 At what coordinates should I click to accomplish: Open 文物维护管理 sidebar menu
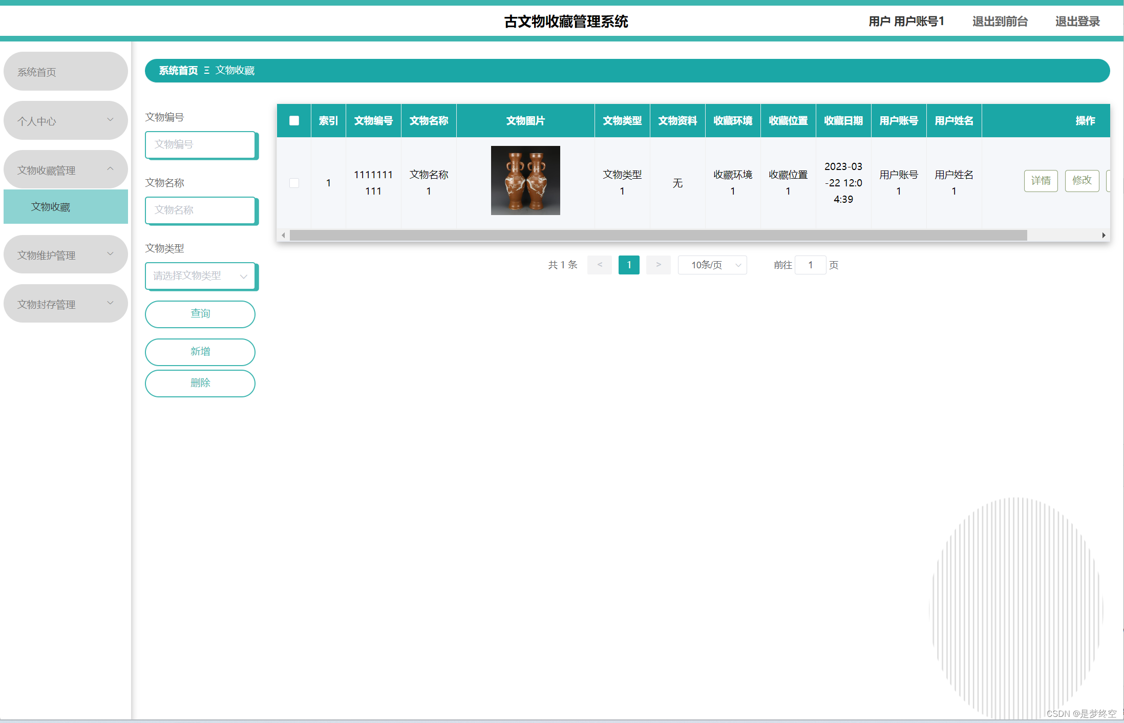coord(66,254)
